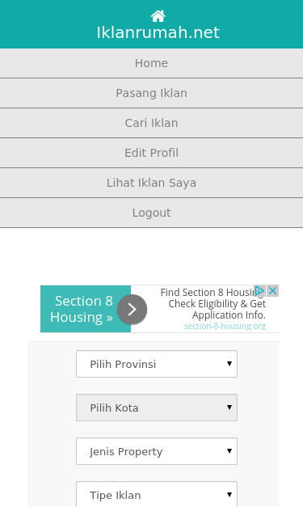
Task: Click the section-8-housing.org link
Action: click(225, 326)
